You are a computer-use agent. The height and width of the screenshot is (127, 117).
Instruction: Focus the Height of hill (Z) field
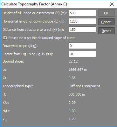tap(82, 13)
